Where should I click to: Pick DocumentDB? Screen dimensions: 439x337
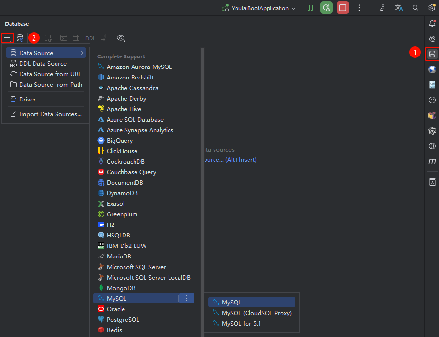[144, 183]
